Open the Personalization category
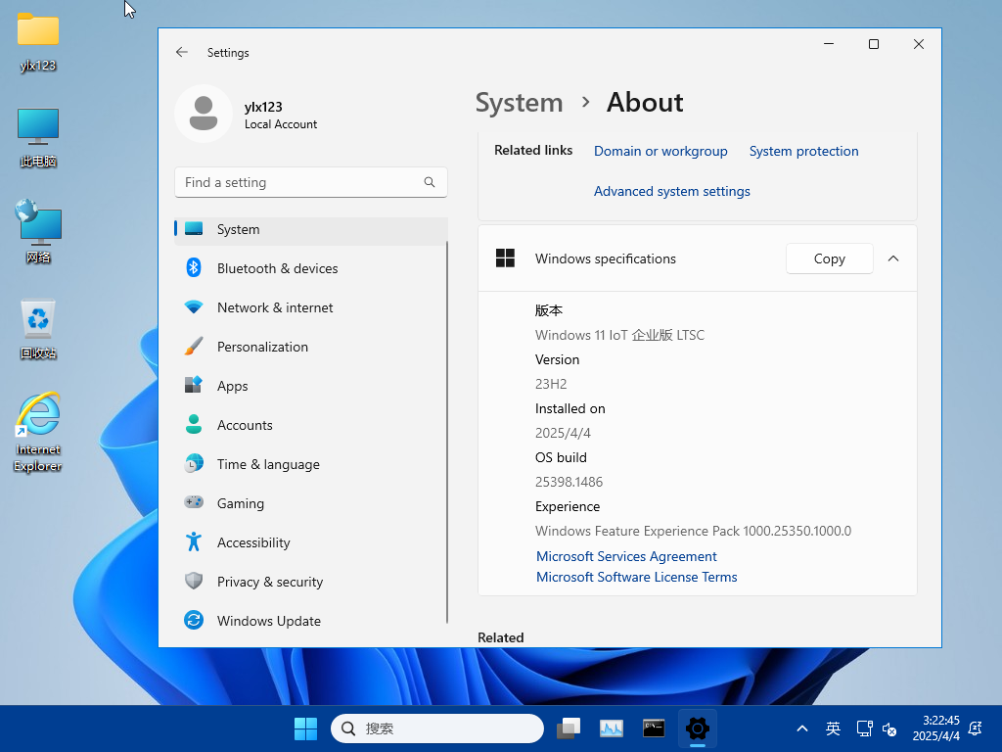Screen dimensions: 1002x752 click(311, 346)
